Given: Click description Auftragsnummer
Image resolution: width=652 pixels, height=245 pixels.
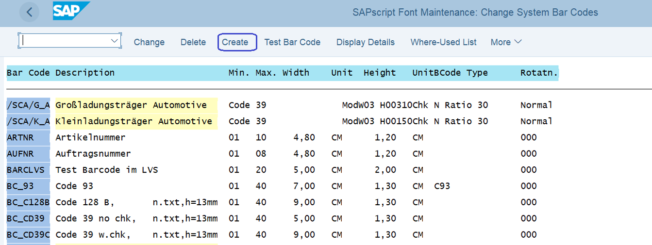Looking at the screenshot, I should point(93,154).
